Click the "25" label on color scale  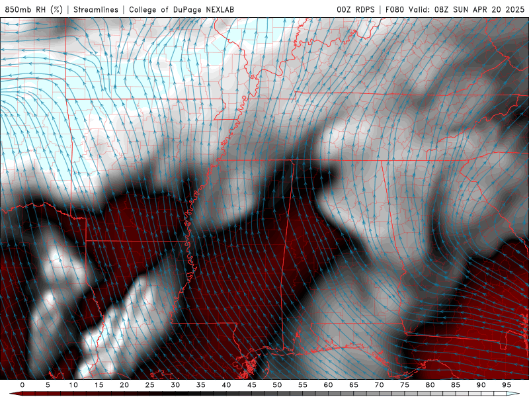pos(150,385)
